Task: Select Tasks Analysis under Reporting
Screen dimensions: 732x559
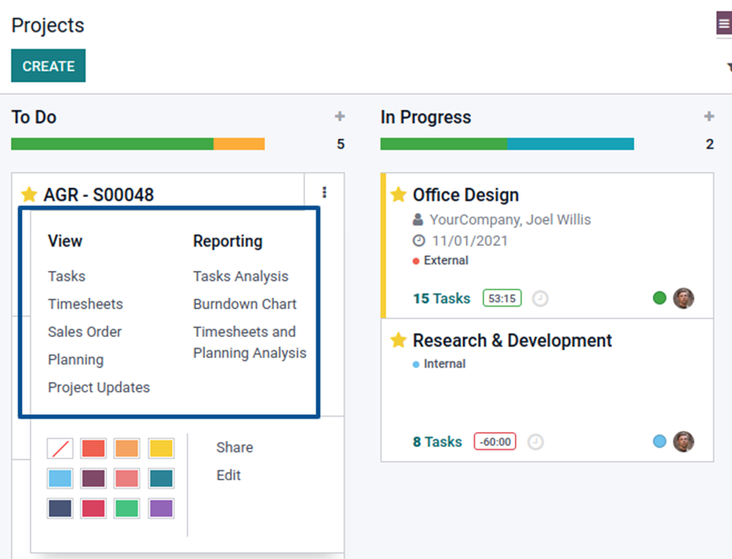Action: (241, 276)
